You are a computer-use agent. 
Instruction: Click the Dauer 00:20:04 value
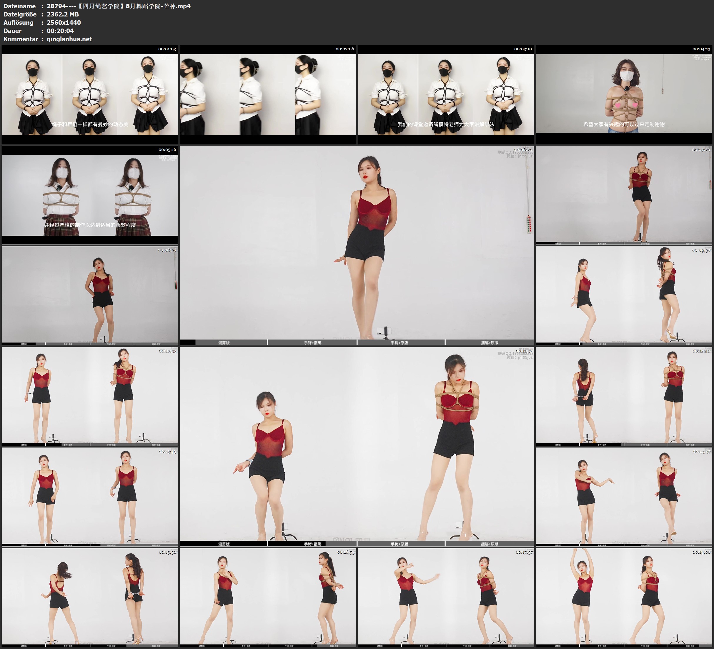(x=60, y=31)
